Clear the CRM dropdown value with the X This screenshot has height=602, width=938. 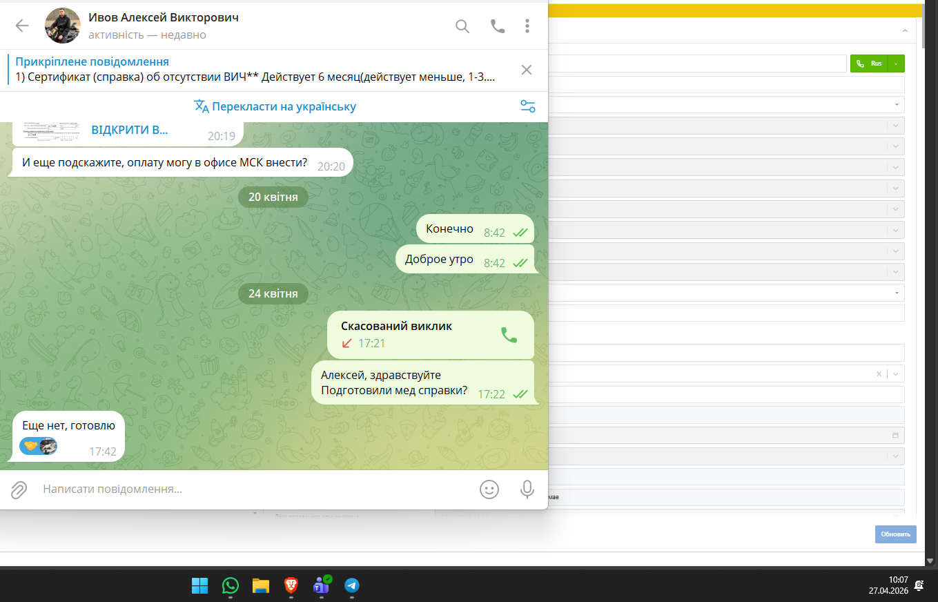[879, 373]
